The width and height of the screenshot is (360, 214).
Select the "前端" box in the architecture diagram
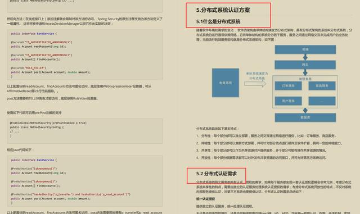[305, 49]
